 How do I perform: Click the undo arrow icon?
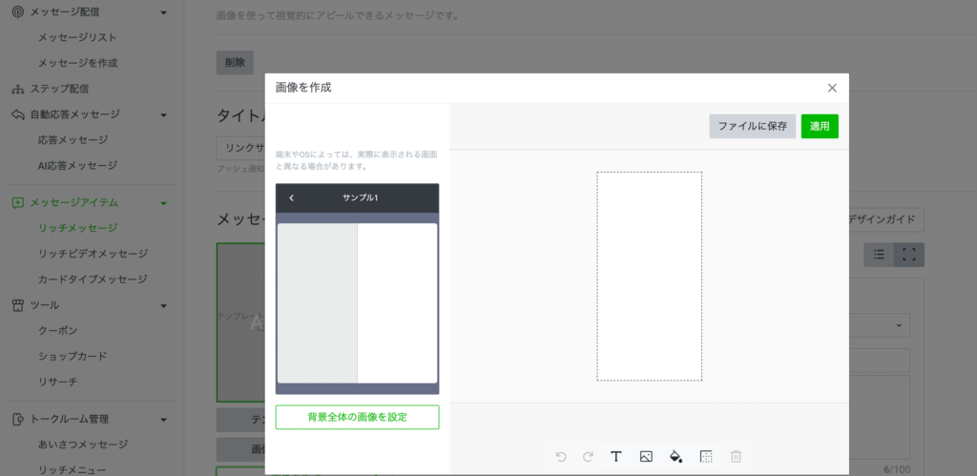click(561, 457)
